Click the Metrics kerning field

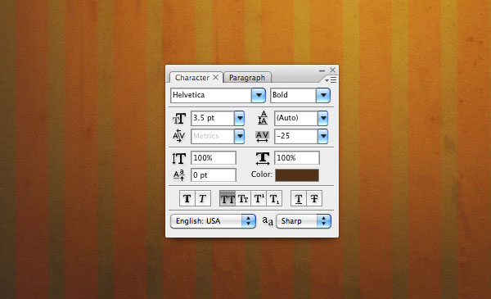point(213,136)
